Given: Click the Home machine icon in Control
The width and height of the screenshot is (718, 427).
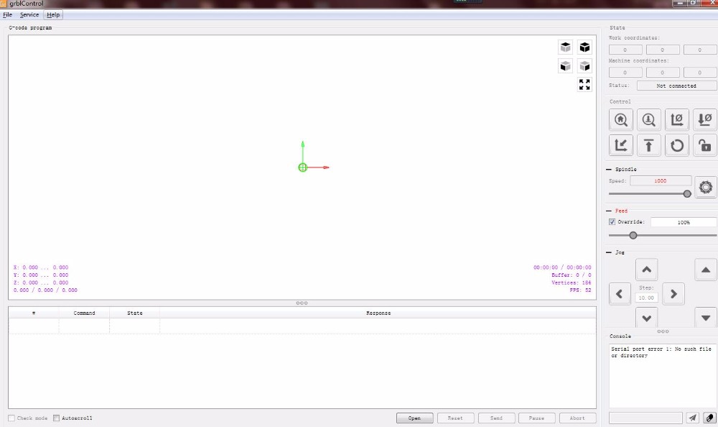Looking at the screenshot, I should [x=621, y=120].
